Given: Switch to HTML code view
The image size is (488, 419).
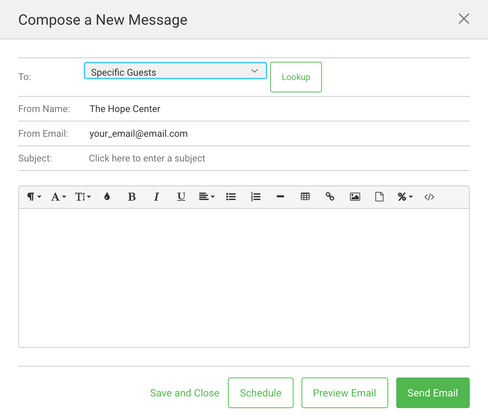Looking at the screenshot, I should (429, 197).
